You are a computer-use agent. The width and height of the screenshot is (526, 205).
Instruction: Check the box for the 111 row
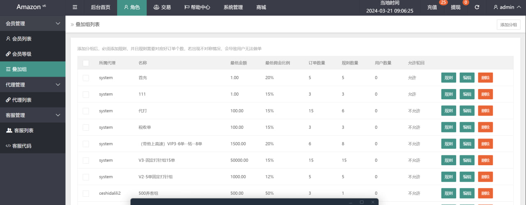point(86,94)
